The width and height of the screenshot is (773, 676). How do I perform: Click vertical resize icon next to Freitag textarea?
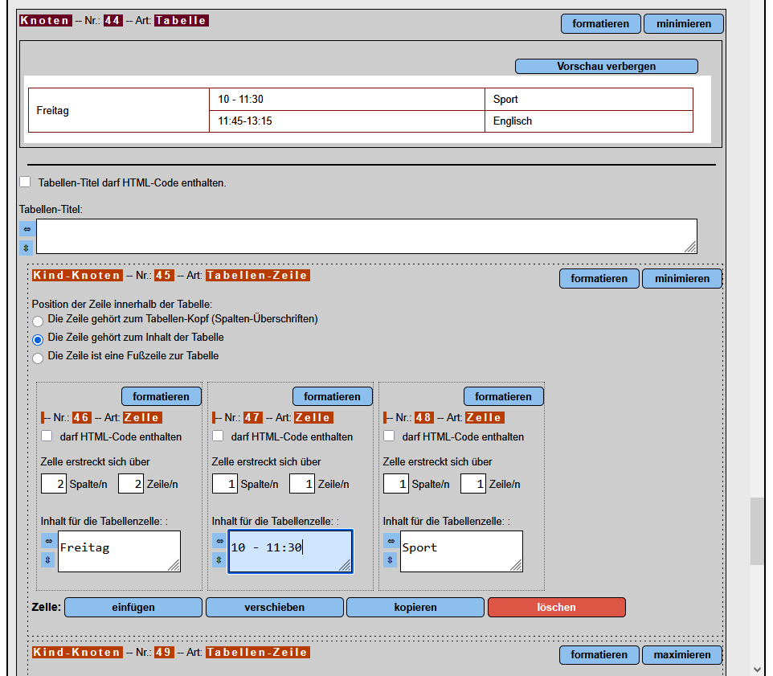[x=47, y=559]
